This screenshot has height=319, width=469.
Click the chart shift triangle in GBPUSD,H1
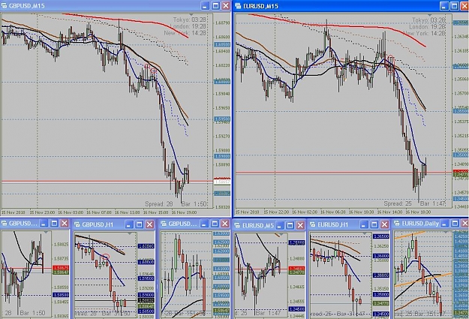click(130, 233)
